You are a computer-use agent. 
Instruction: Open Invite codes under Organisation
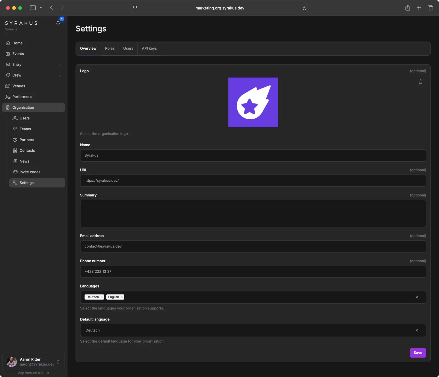pyautogui.click(x=30, y=172)
